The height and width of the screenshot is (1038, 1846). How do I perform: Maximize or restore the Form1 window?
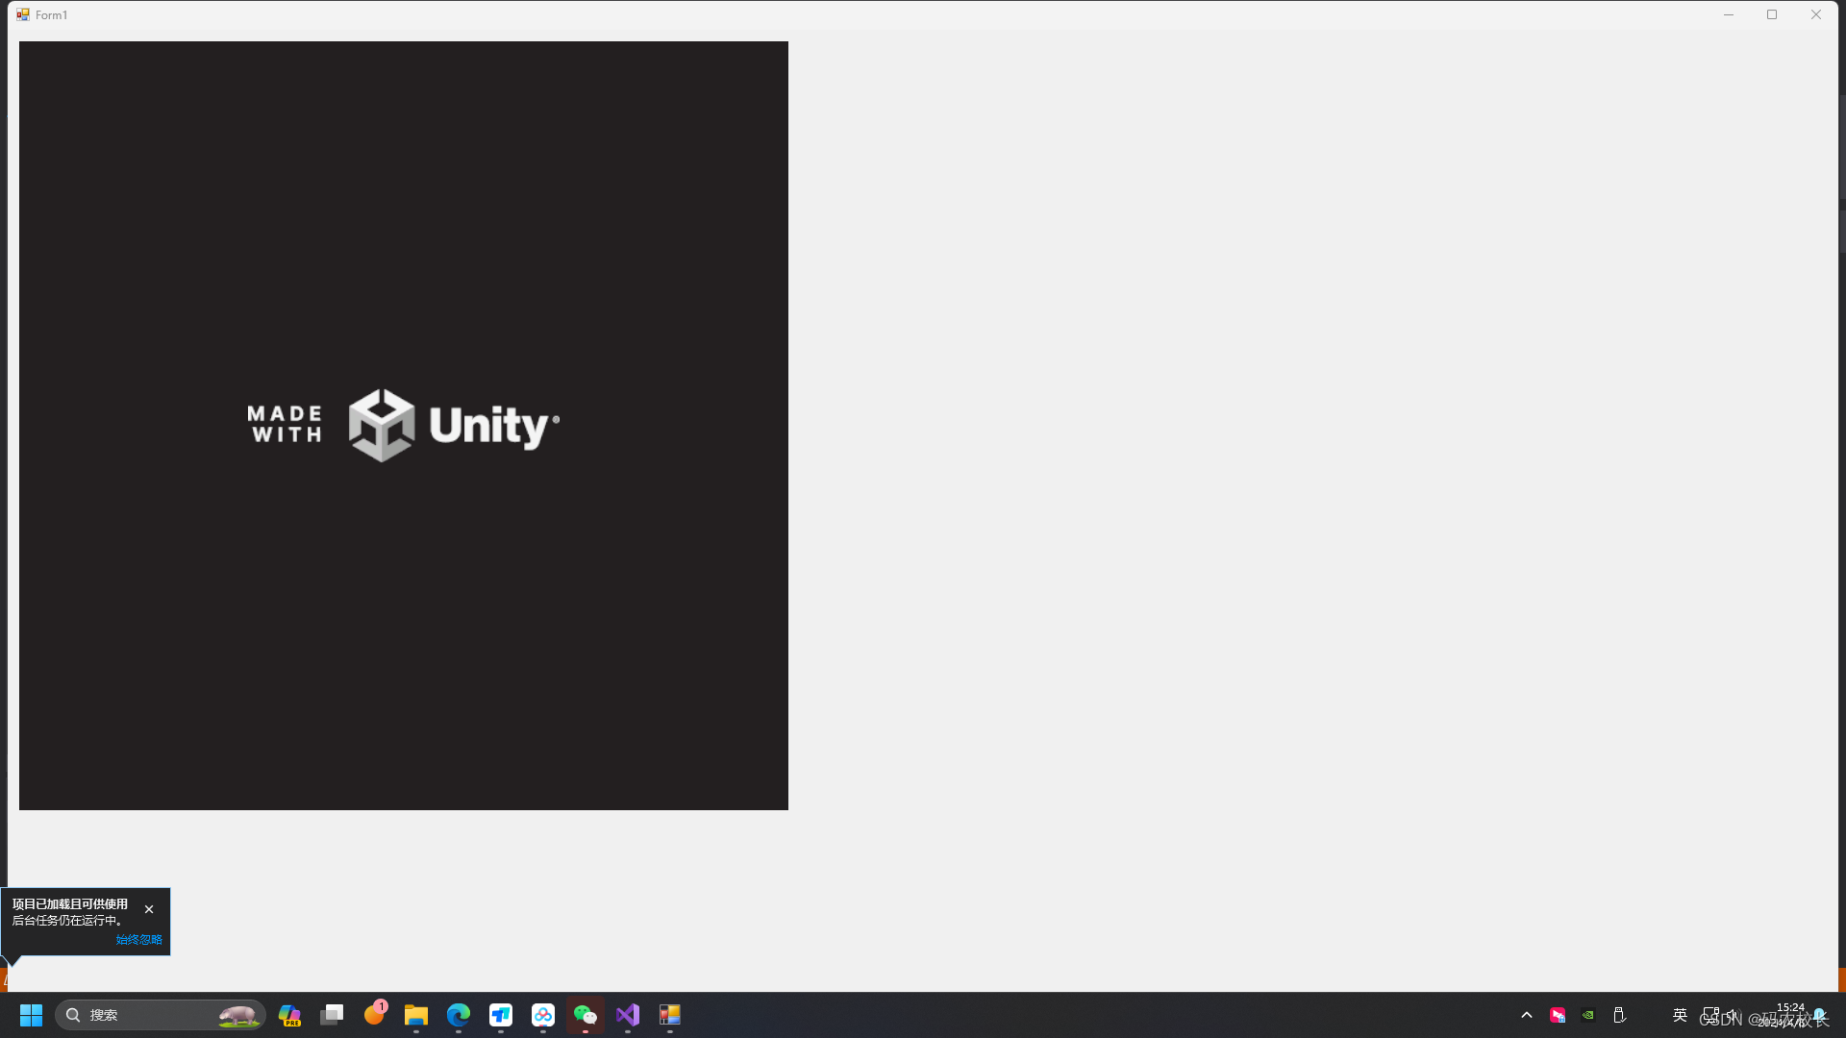point(1772,14)
